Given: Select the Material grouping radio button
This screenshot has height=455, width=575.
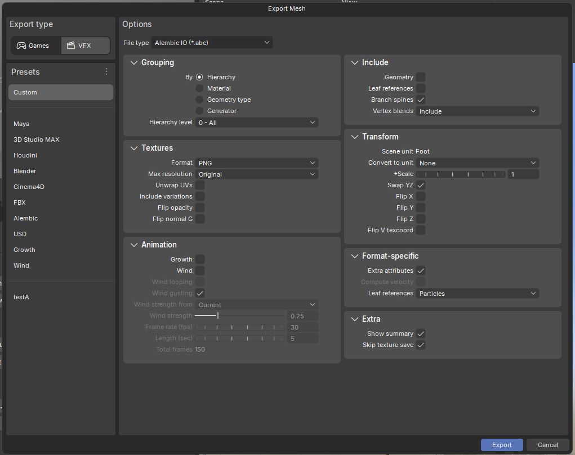Looking at the screenshot, I should pyautogui.click(x=200, y=88).
